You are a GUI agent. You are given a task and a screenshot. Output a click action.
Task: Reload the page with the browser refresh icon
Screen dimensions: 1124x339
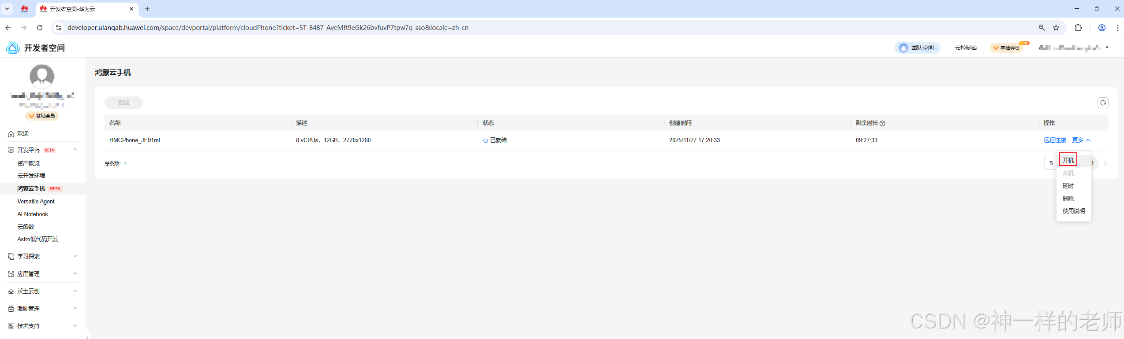tap(40, 28)
